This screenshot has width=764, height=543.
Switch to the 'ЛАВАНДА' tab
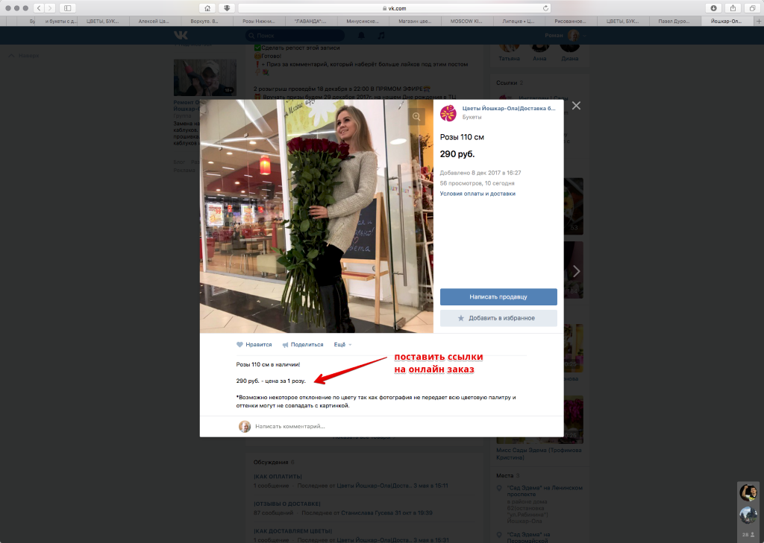[x=310, y=21]
